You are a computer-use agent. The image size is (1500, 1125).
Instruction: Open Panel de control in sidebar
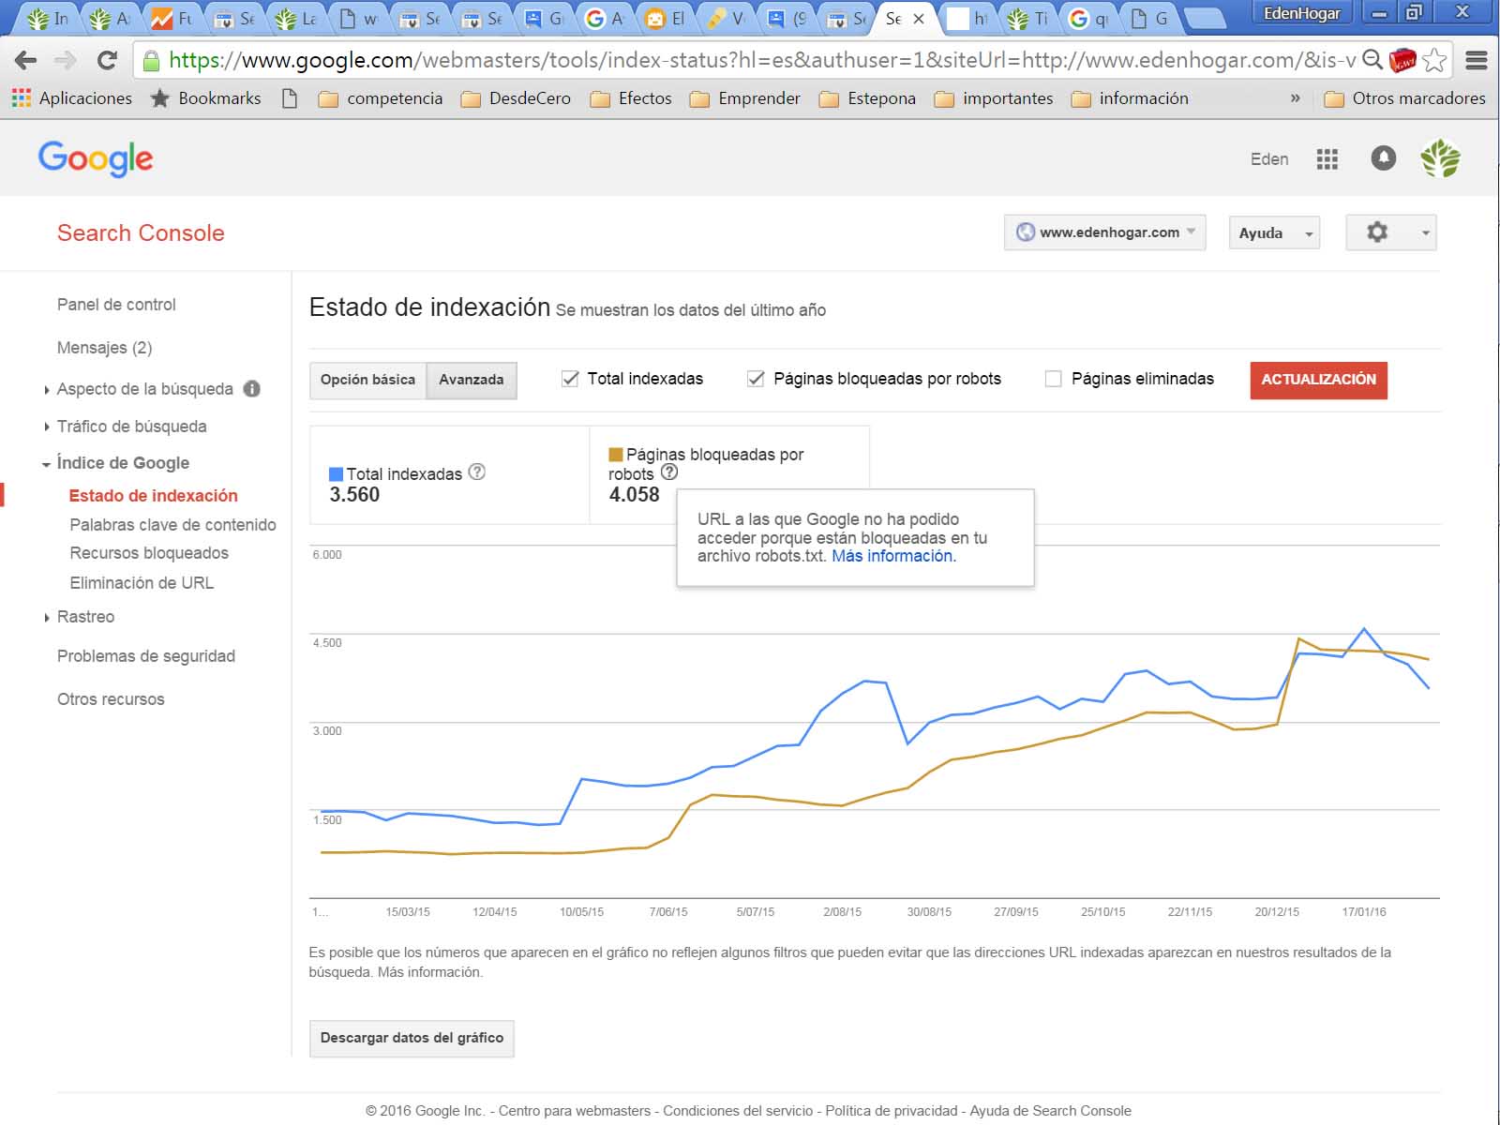point(116,305)
